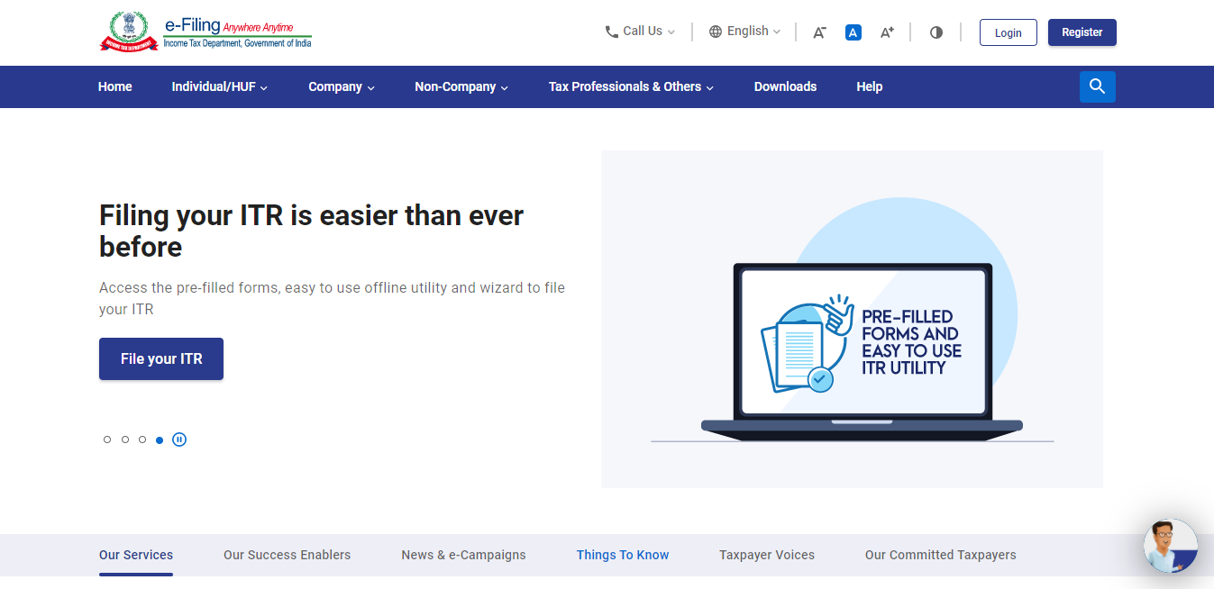Open the English language dropdown
Viewport: 1214px width, 589px height.
tap(745, 32)
